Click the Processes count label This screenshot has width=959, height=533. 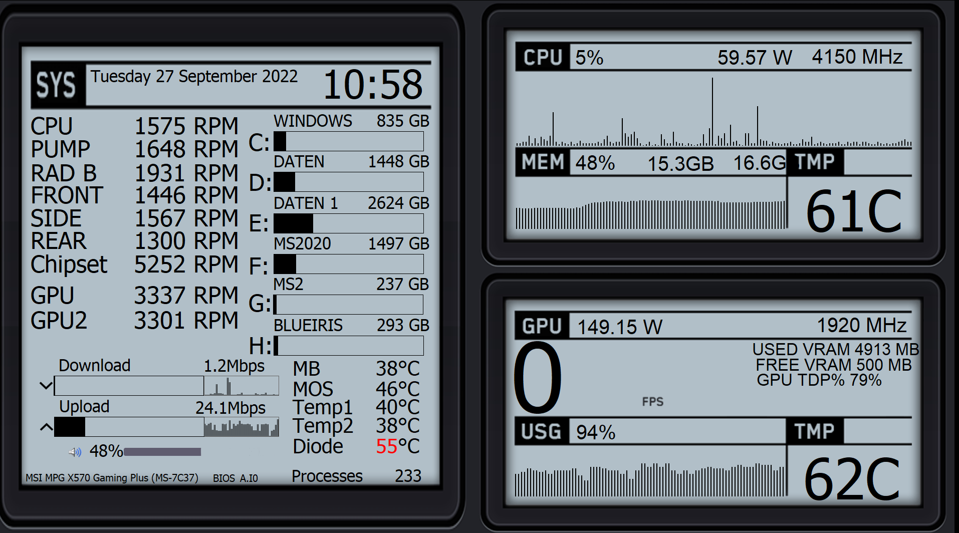coord(327,476)
